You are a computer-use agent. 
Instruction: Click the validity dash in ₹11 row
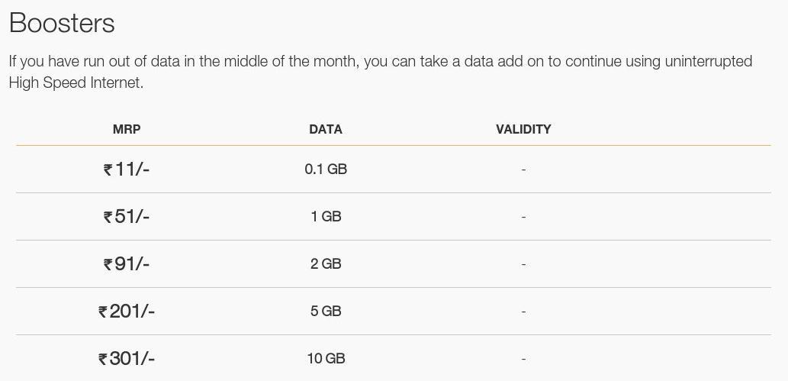523,170
